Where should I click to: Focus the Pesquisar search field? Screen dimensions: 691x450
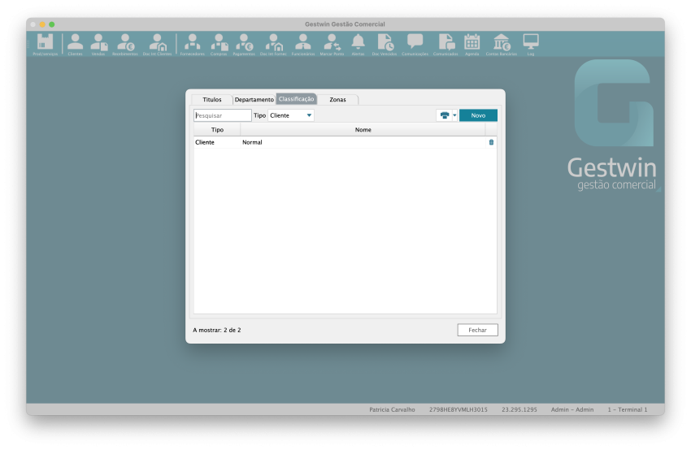click(x=223, y=115)
